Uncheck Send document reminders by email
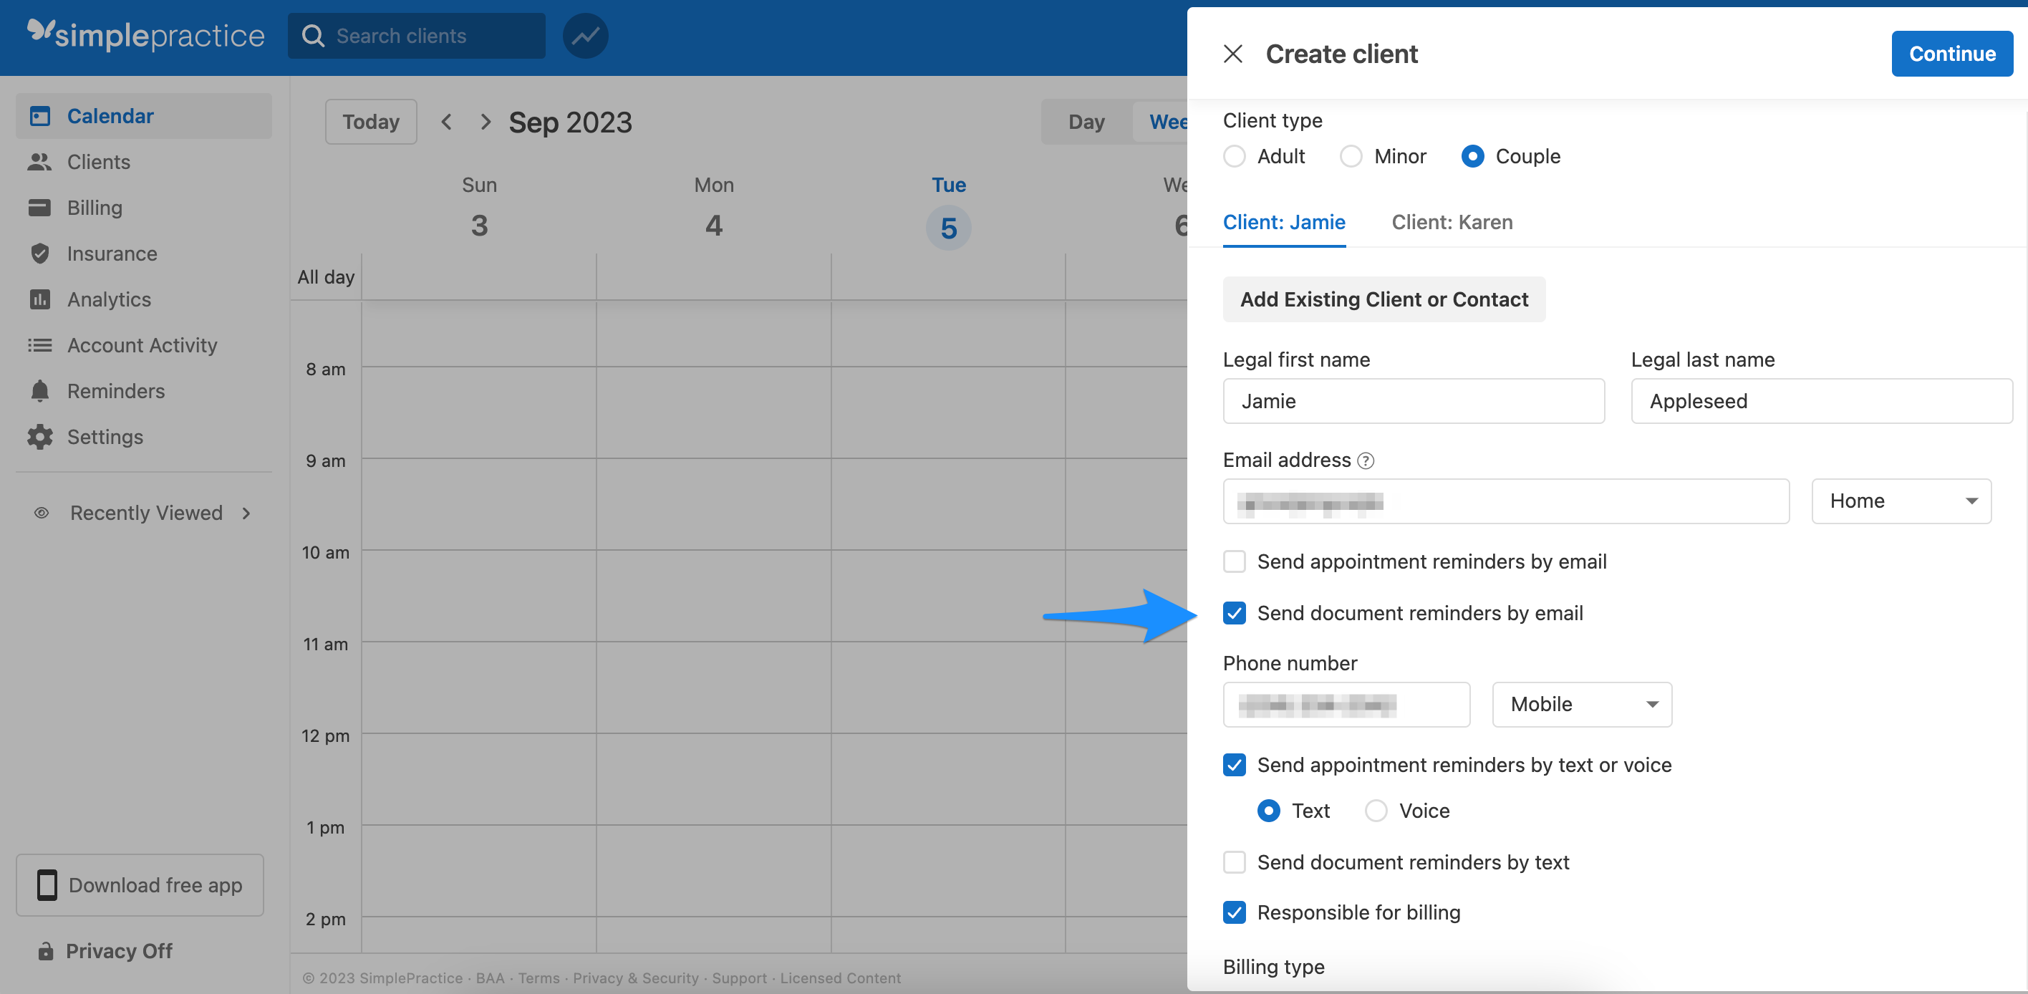Screen dimensions: 2028x994 click(x=1235, y=613)
